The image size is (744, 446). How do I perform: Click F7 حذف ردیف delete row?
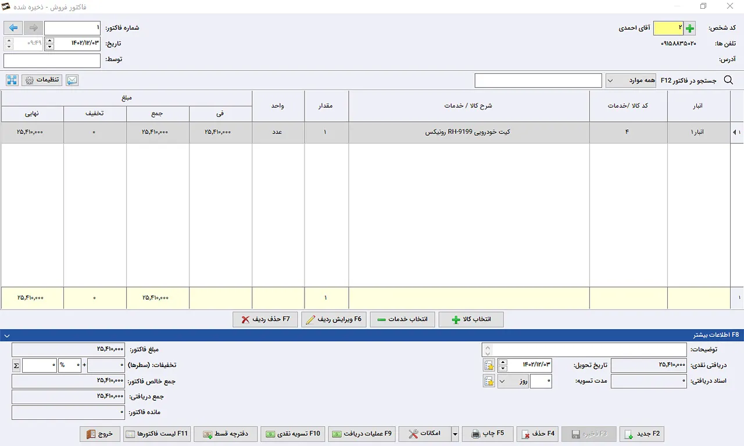coord(265,319)
